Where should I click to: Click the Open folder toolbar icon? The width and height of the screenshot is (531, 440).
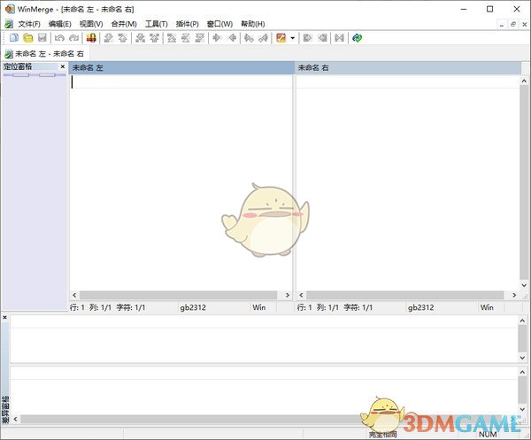[x=28, y=38]
